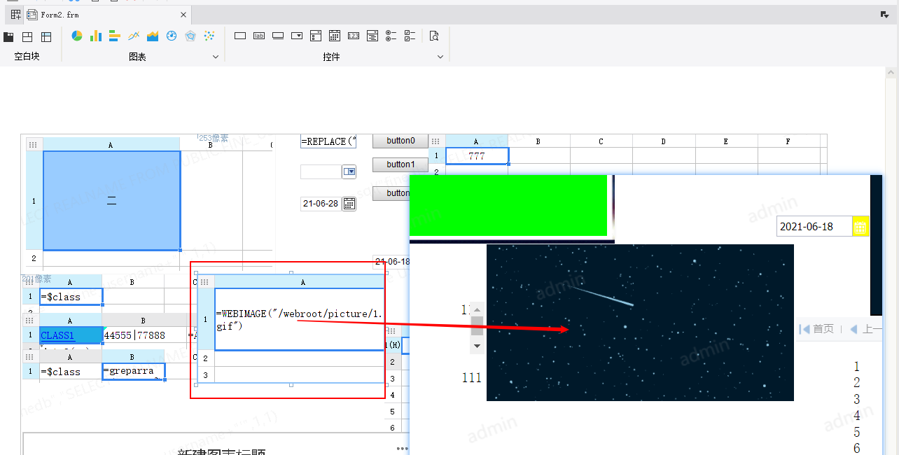Click the scroll down arrow in preview
This screenshot has width=899, height=455.
(x=477, y=345)
